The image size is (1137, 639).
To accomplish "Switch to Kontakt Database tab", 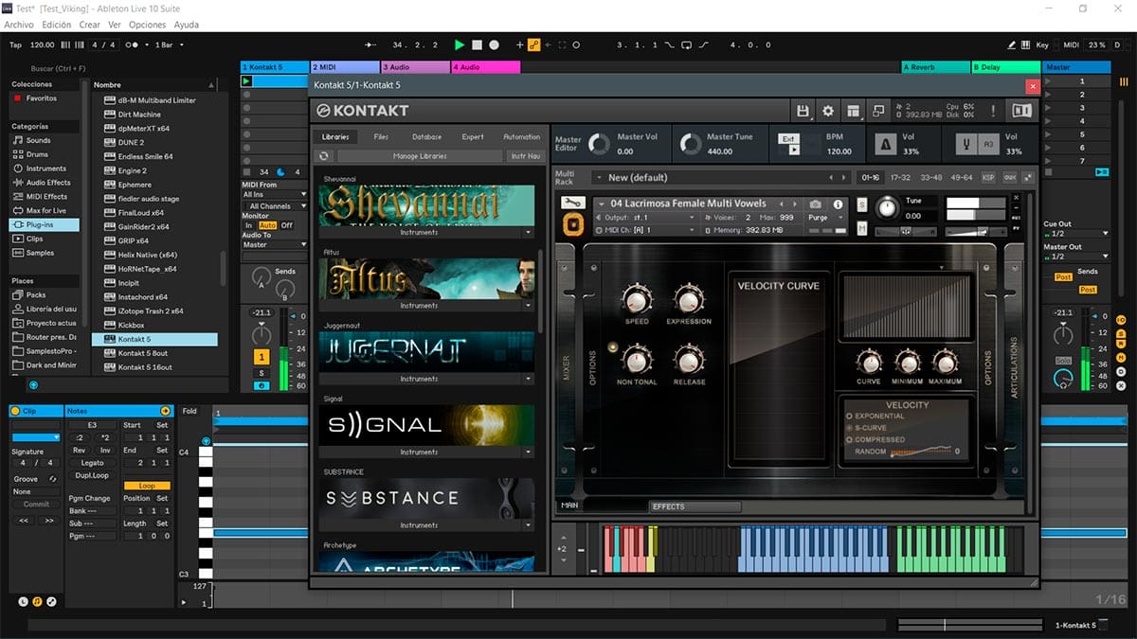I will pos(426,137).
